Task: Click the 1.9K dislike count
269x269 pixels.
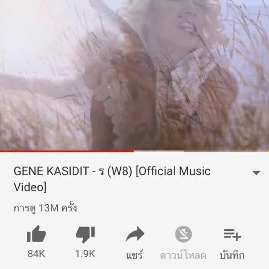Action: pos(85,254)
